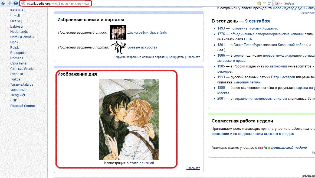Switch to Svenska language
The height and width of the screenshot is (178, 315).
point(17,74)
